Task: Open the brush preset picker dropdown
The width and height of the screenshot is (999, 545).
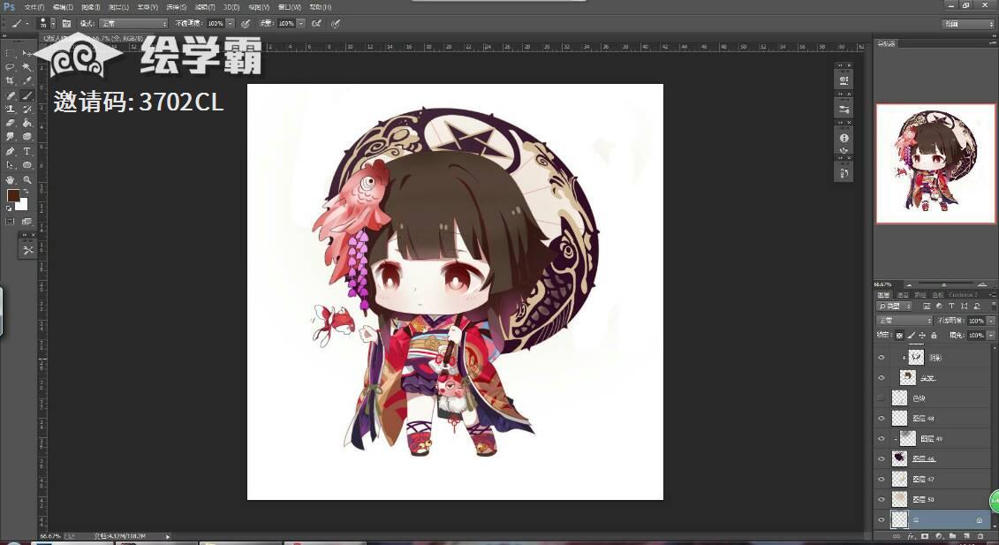Action: 52,24
